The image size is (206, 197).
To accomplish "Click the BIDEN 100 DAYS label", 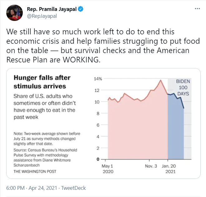I will pos(183,87).
